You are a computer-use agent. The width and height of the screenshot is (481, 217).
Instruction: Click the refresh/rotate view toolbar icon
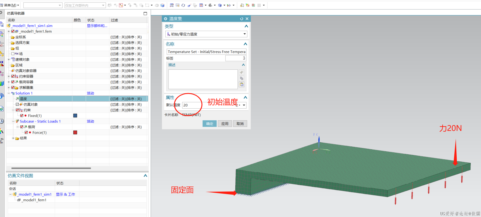(183, 5)
